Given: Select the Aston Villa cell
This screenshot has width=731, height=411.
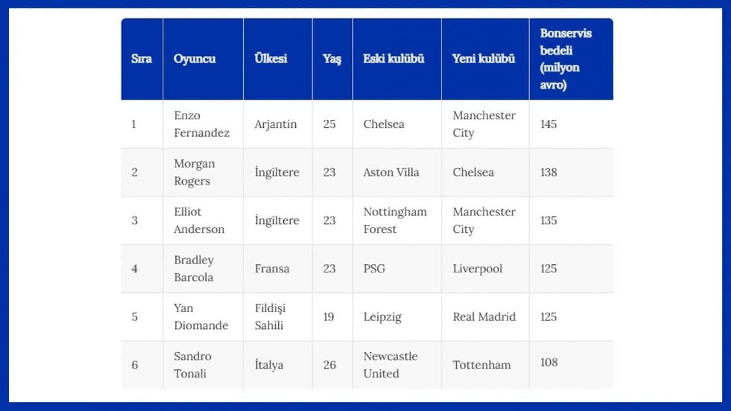Looking at the screenshot, I should point(391,172).
